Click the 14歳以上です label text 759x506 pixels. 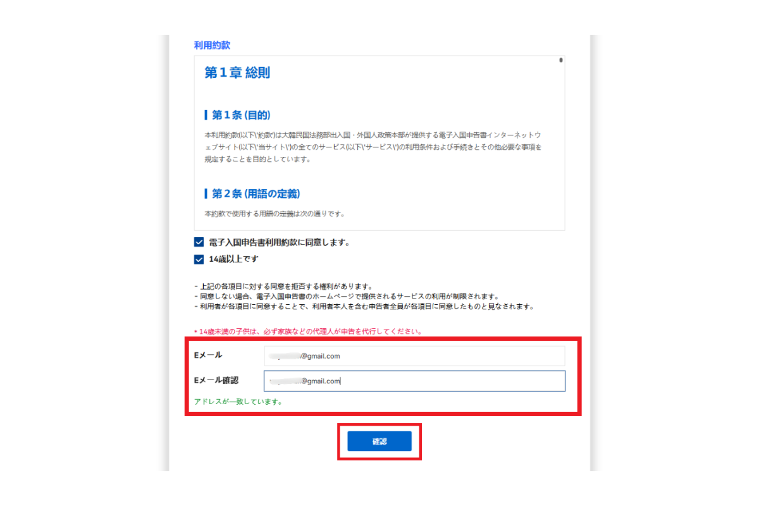coord(233,259)
